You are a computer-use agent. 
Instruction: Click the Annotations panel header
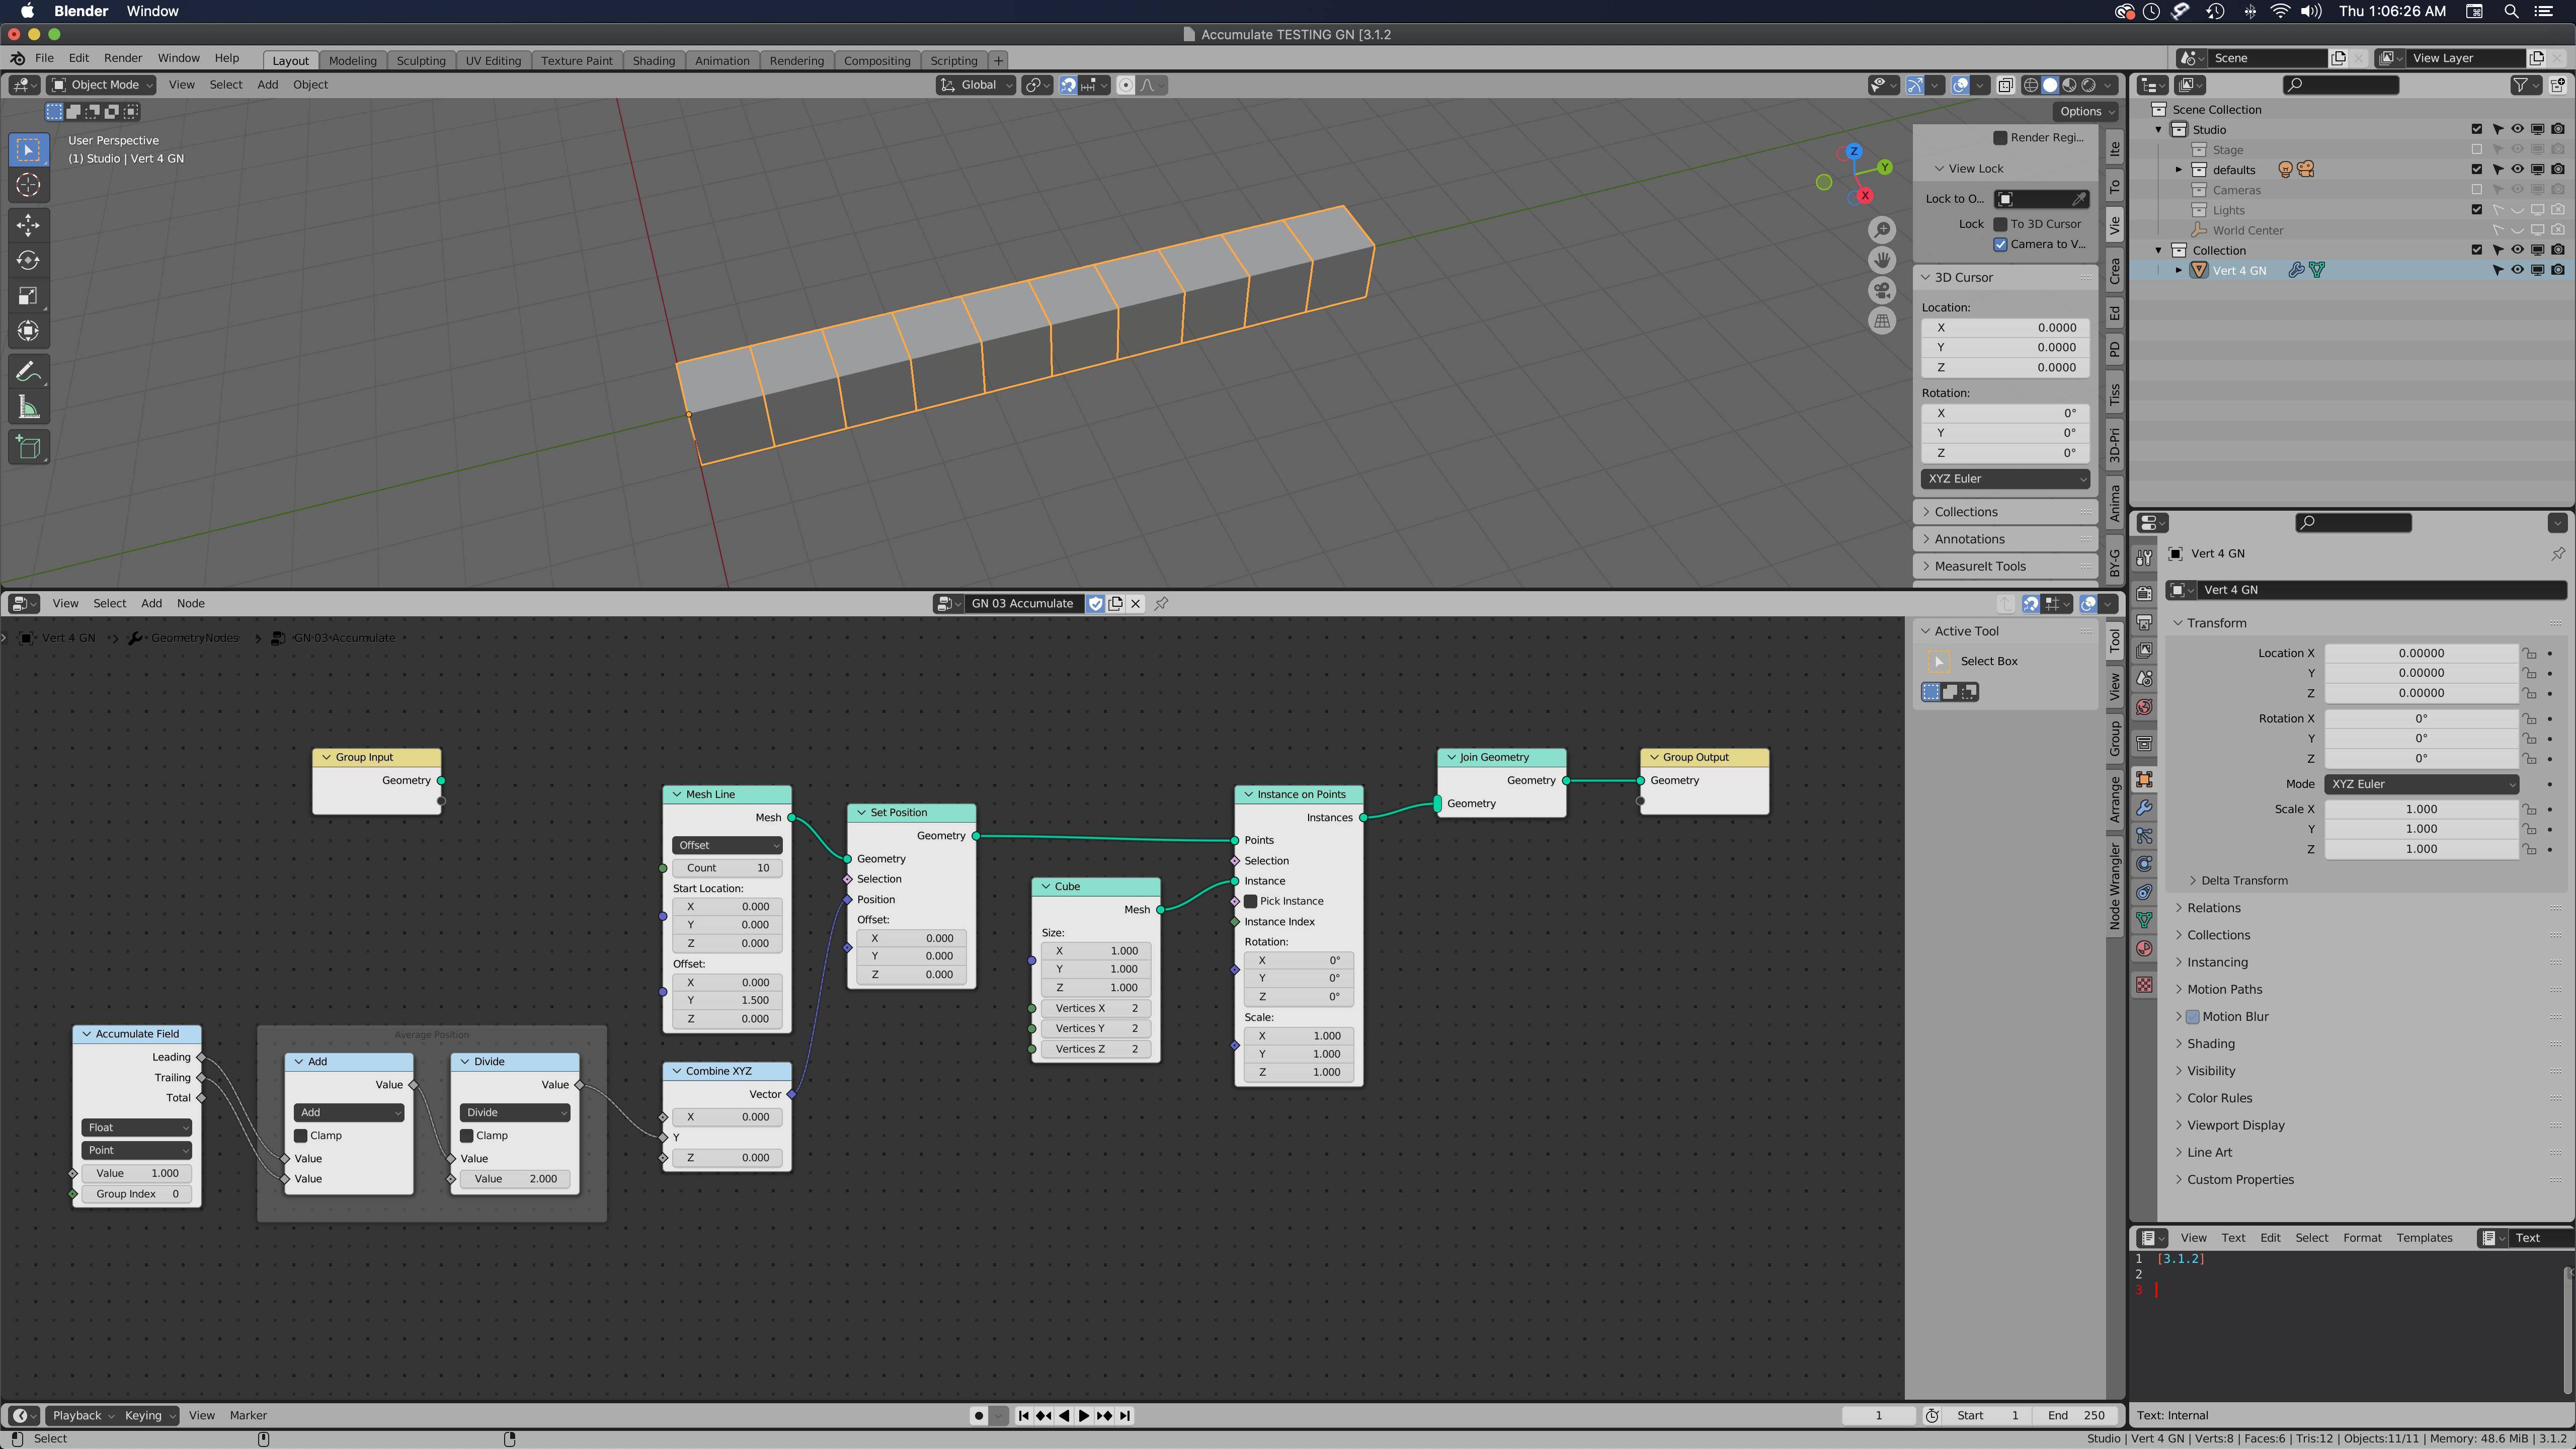click(x=2005, y=539)
